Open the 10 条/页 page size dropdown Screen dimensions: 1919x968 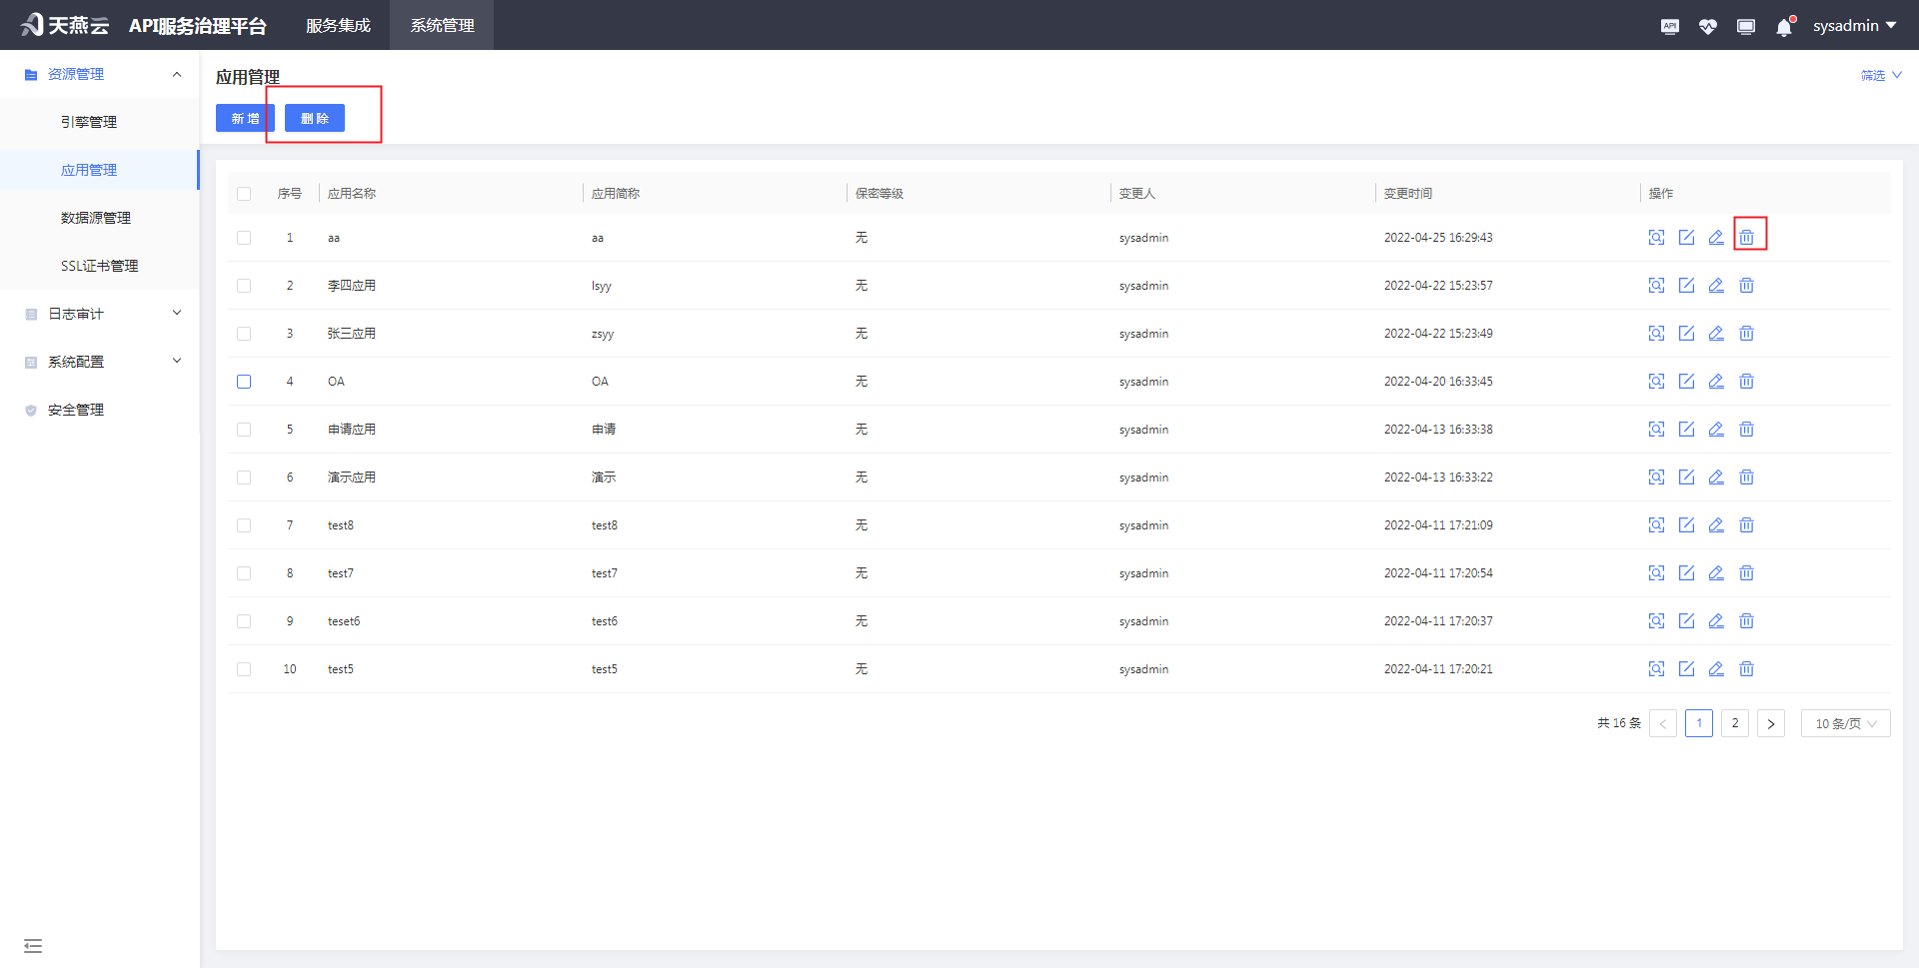pos(1845,723)
